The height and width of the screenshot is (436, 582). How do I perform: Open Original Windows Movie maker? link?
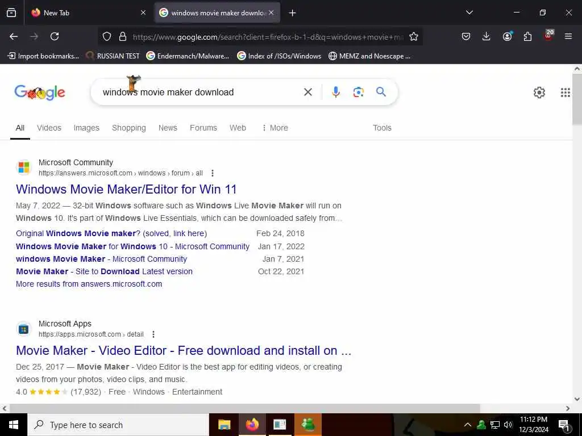point(111,233)
